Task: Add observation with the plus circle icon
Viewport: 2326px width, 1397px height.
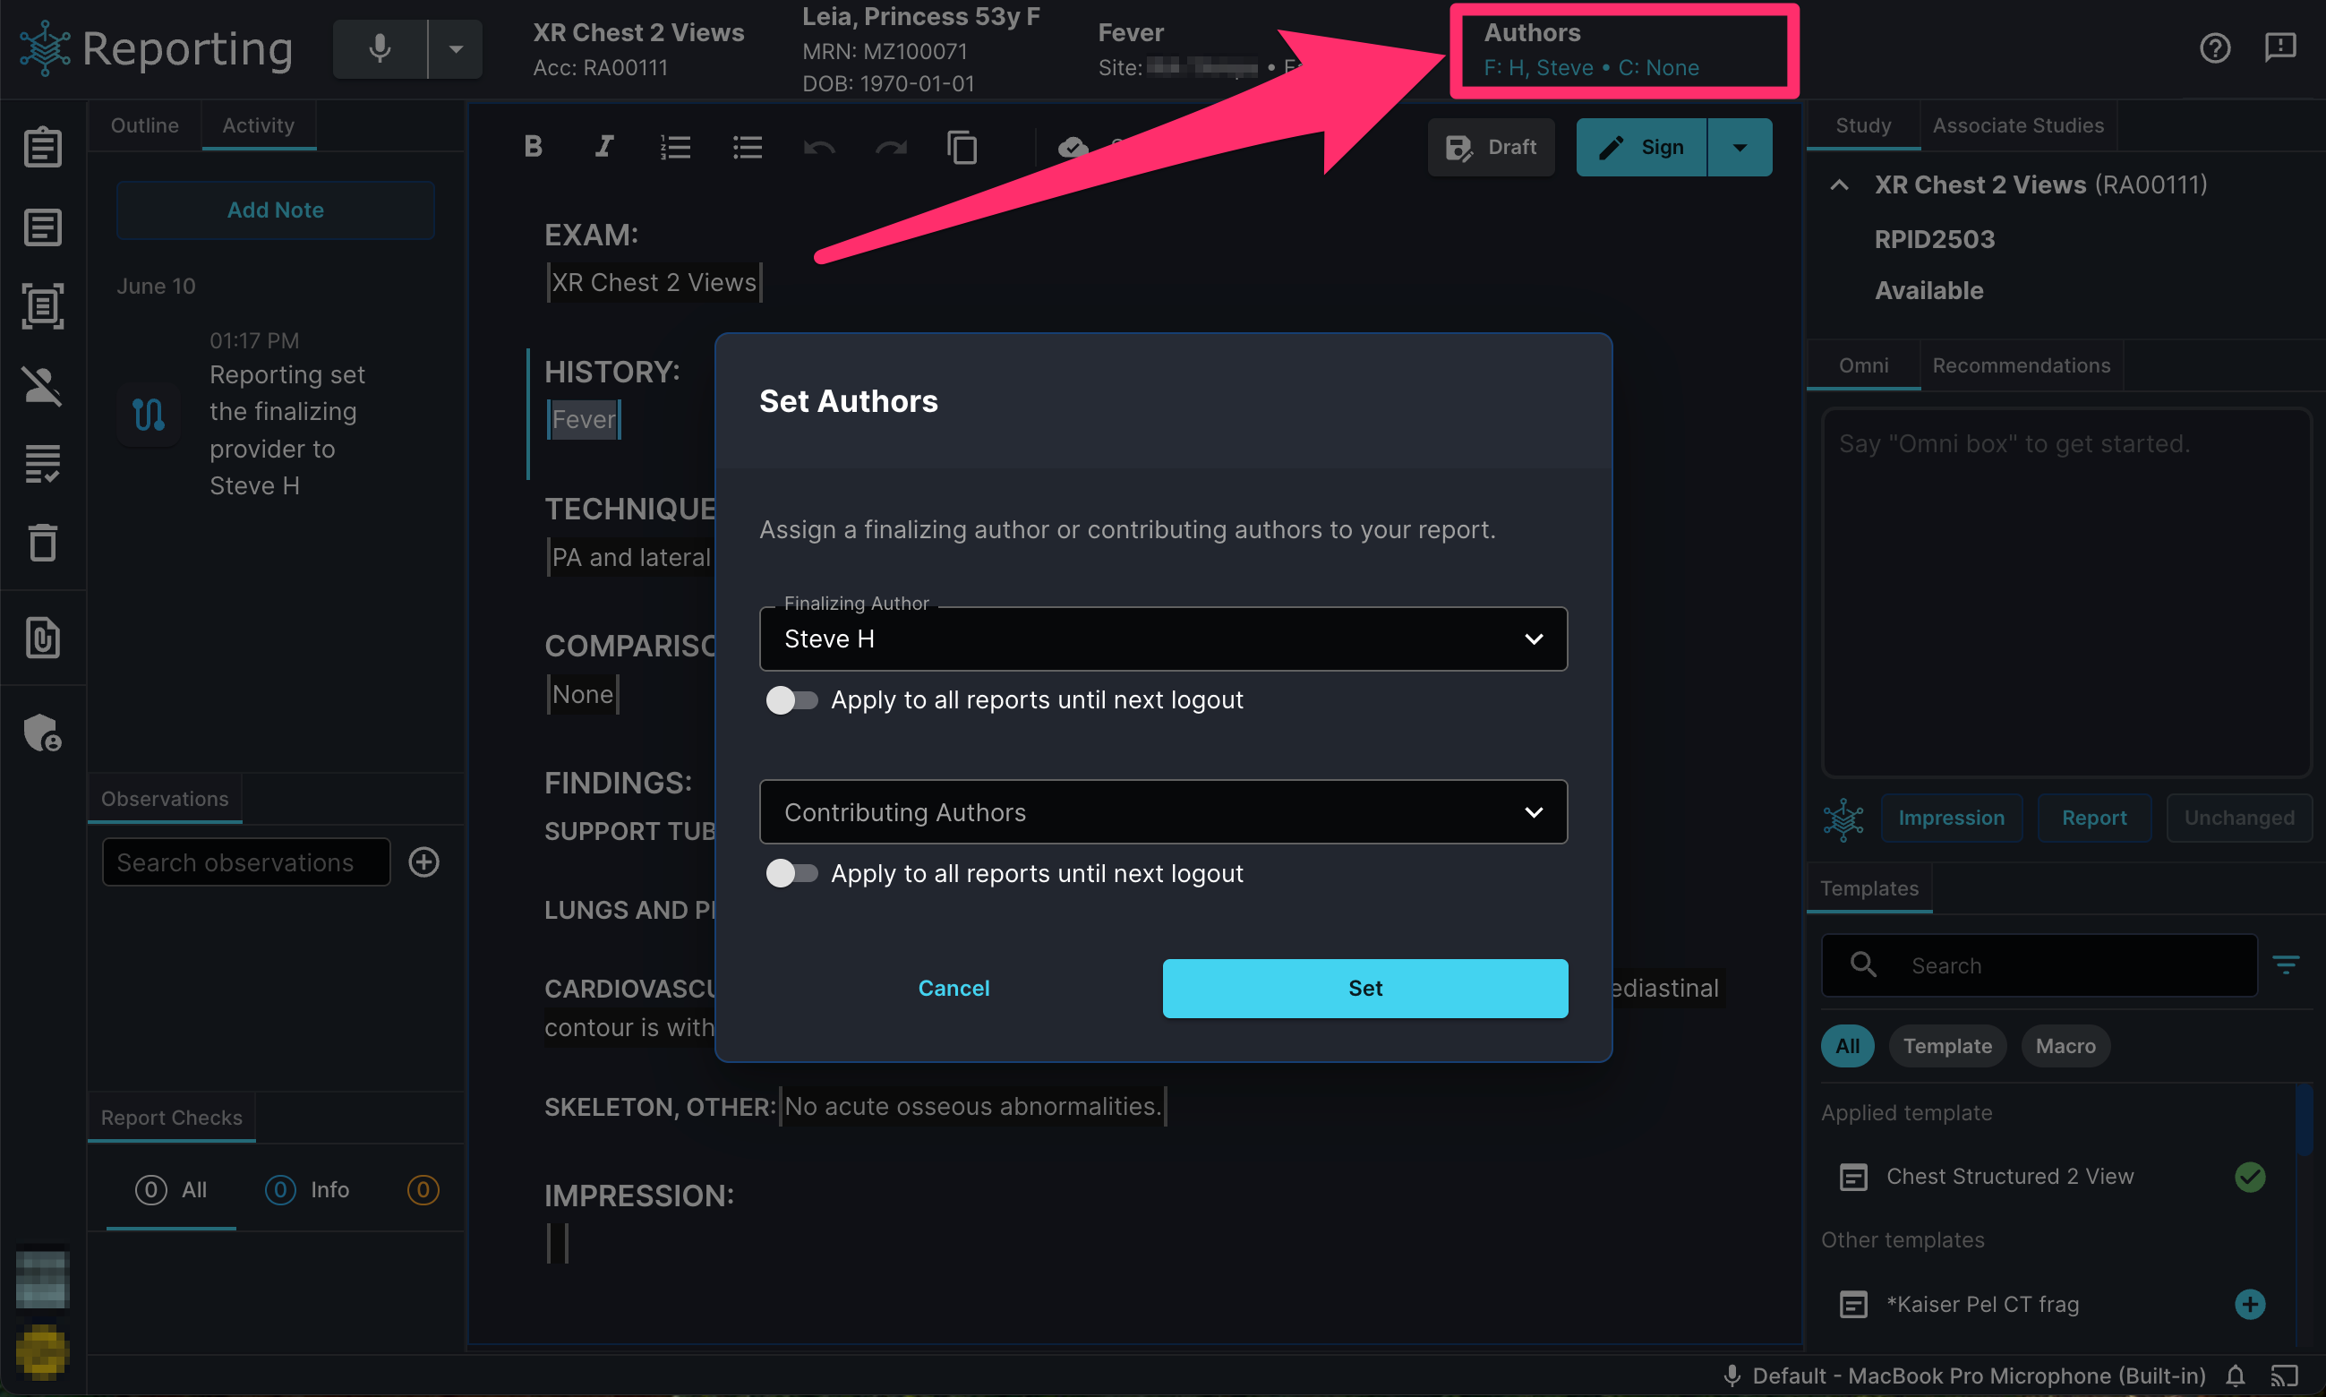Action: [x=423, y=862]
